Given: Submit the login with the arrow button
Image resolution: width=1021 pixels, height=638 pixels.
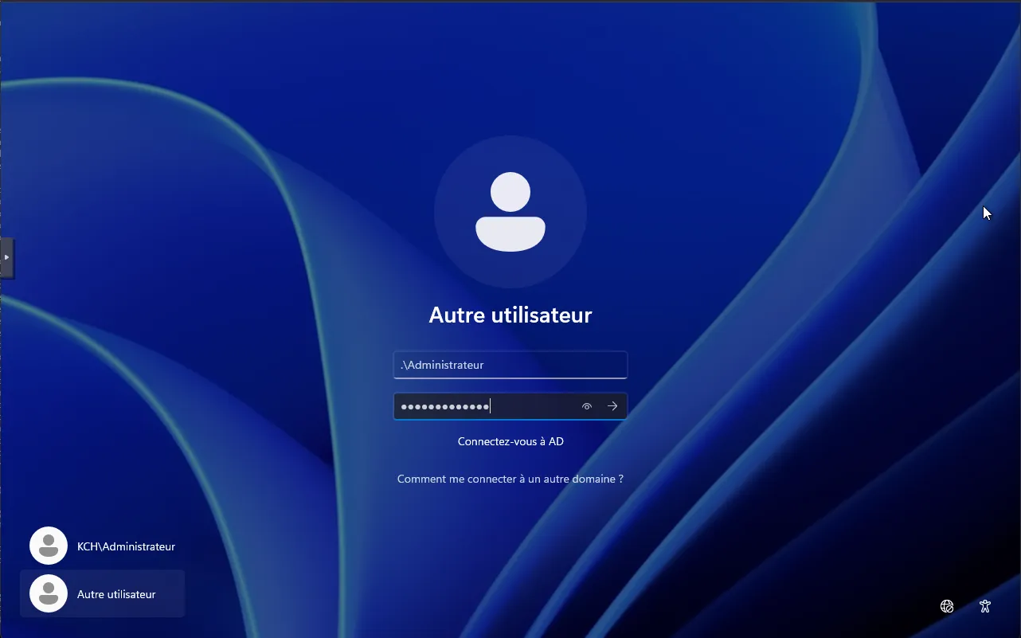Looking at the screenshot, I should pyautogui.click(x=612, y=406).
